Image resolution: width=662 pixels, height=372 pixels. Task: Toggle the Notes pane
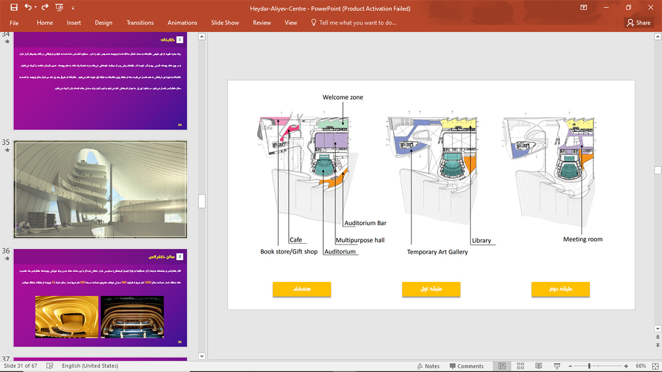point(428,366)
